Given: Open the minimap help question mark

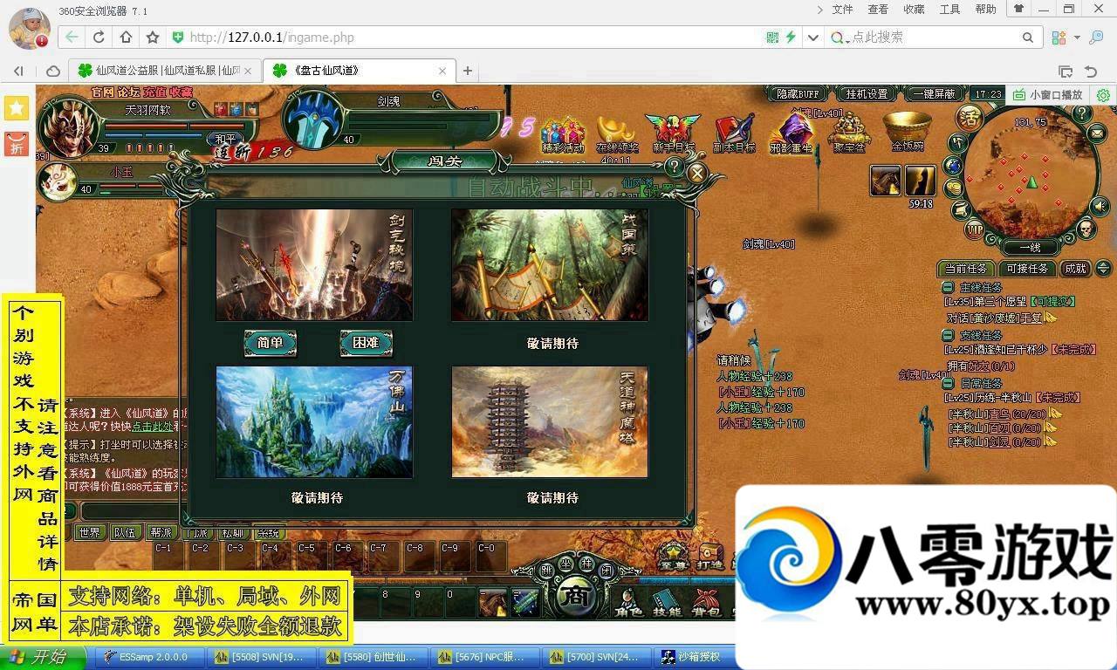Looking at the screenshot, I should coord(1082,113).
